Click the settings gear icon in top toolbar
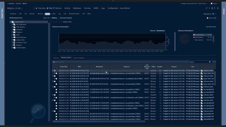226x127 pixels. [x=212, y=8]
